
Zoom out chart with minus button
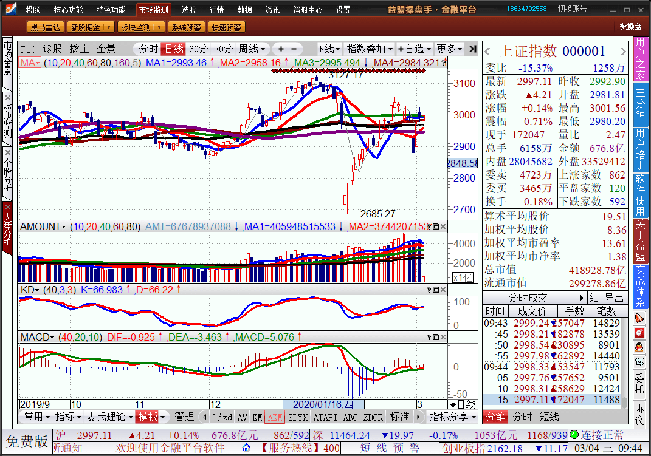coord(294,49)
